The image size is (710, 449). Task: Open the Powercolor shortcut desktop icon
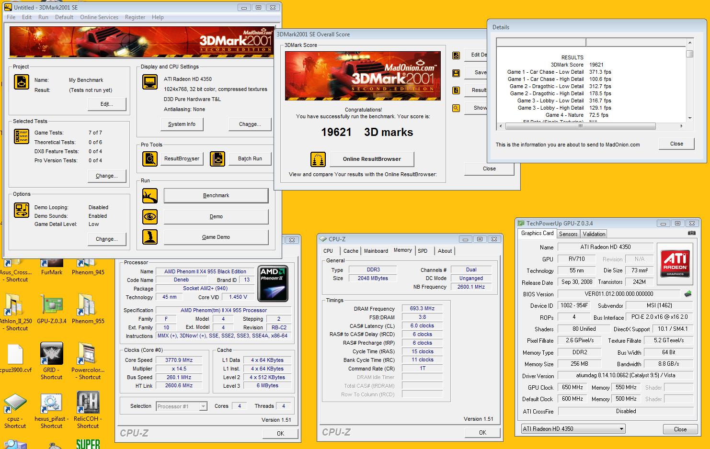tap(88, 361)
